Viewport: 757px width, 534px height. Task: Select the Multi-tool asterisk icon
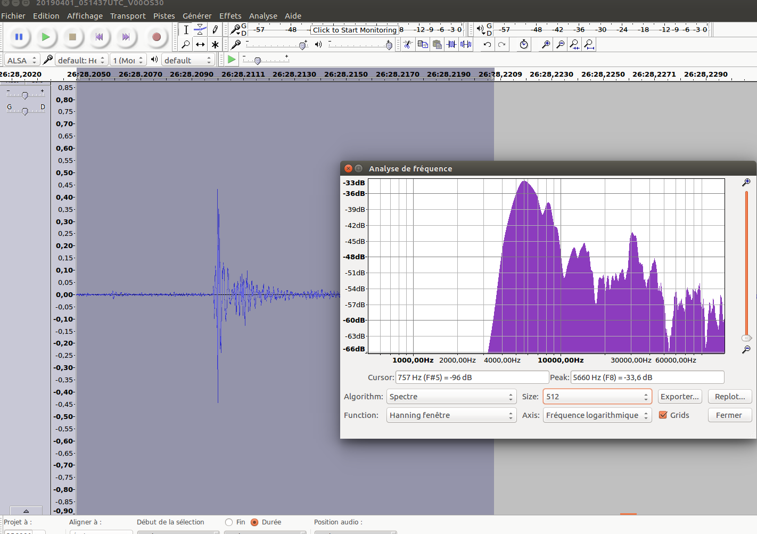215,45
